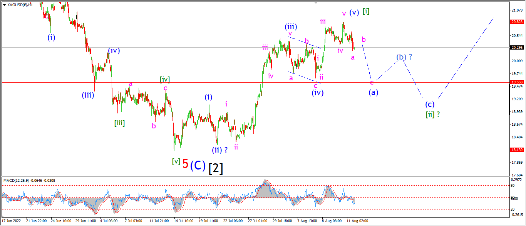Click the XAGUSD(€),H1 chart title
Screen dimensions: 526x226
click(x=20, y=5)
